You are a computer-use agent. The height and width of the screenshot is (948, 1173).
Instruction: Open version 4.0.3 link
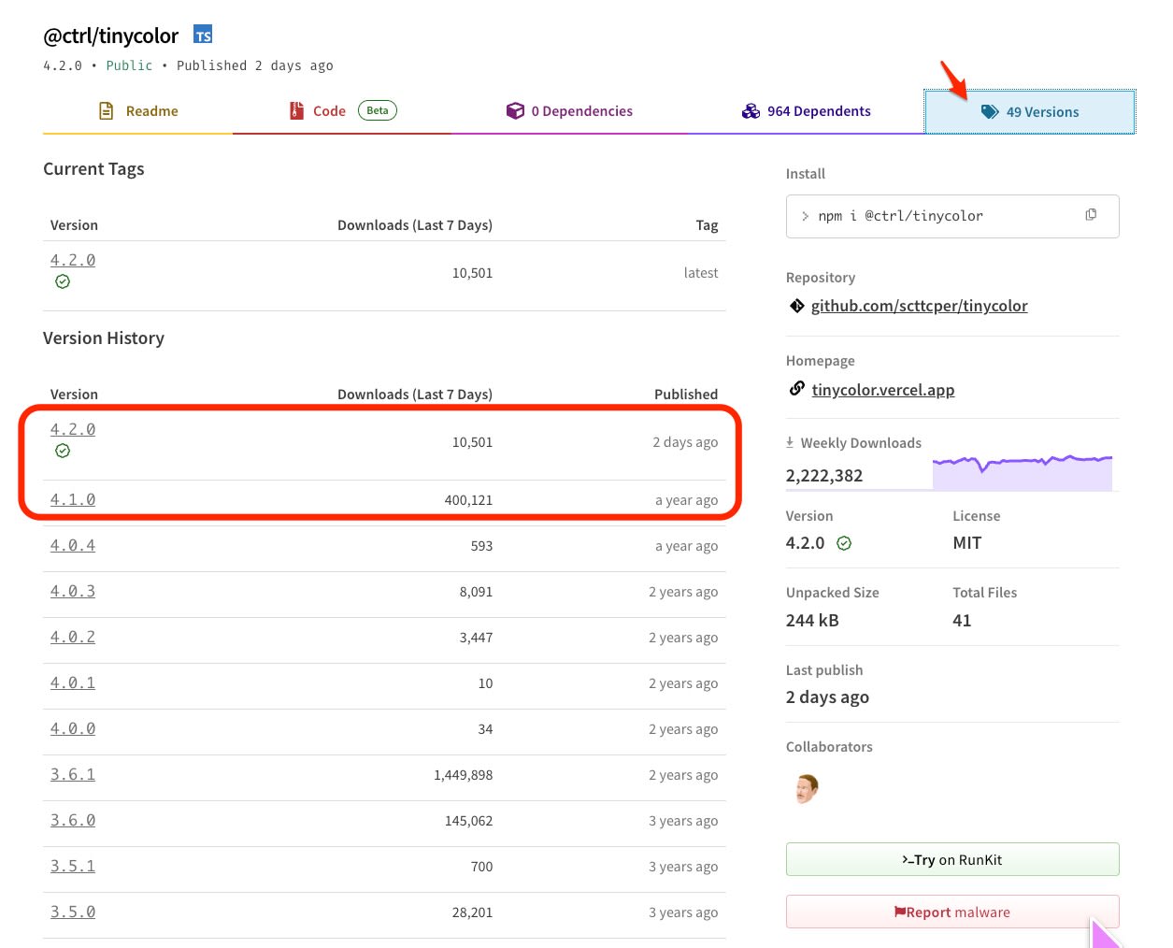[73, 591]
